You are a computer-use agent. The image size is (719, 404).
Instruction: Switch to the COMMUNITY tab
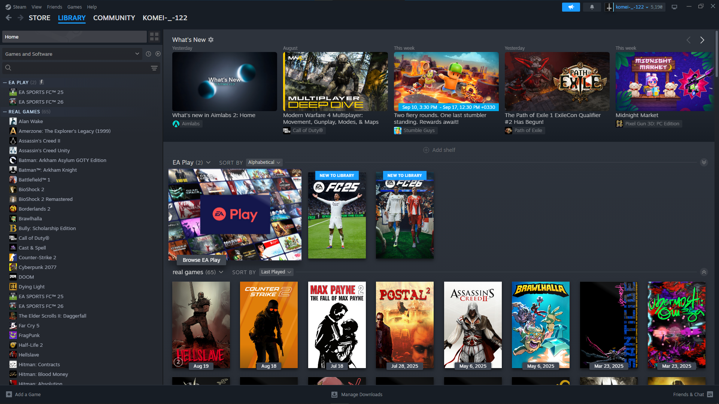pyautogui.click(x=114, y=18)
